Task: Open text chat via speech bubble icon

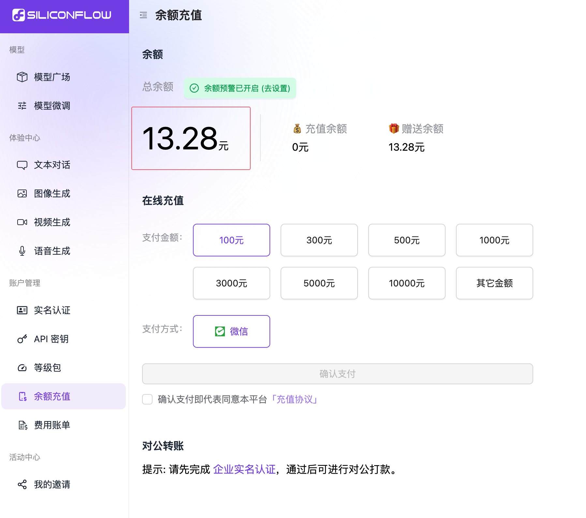Action: 22,165
